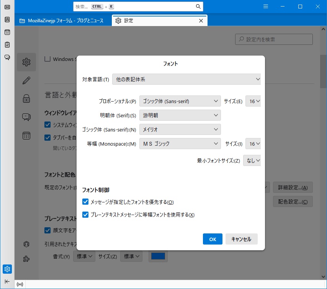Screen dimensions: 327x289
Task: Open the 明朝体 (Serif) font dropdown
Action: [180, 115]
